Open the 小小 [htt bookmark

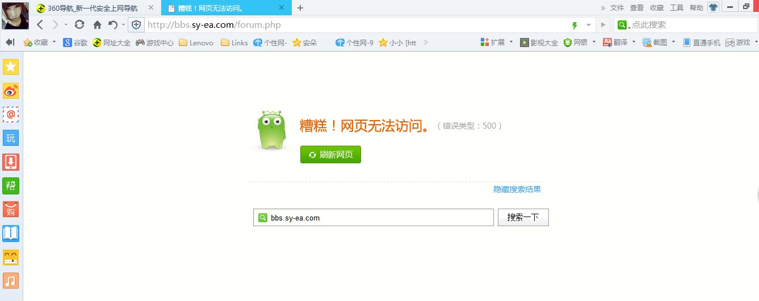point(397,43)
